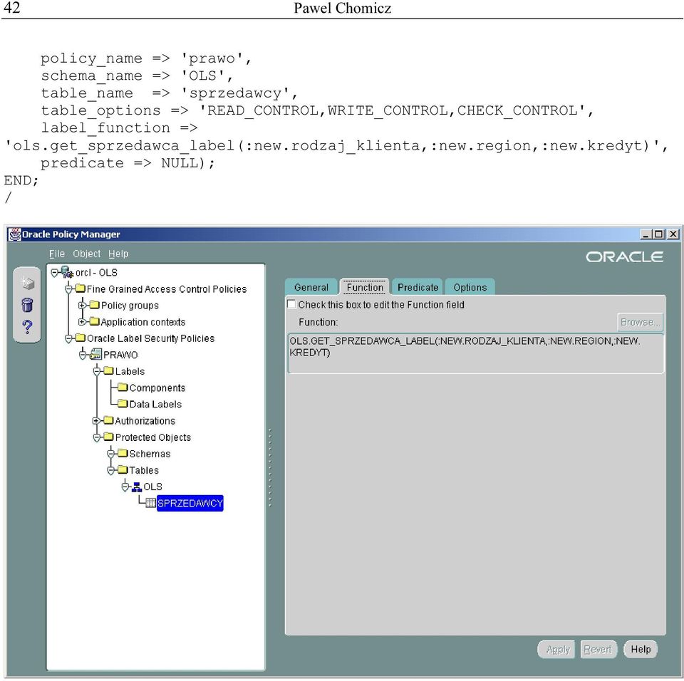Collapse the Schemas node toggle
This screenshot has width=684, height=681.
click(x=111, y=454)
